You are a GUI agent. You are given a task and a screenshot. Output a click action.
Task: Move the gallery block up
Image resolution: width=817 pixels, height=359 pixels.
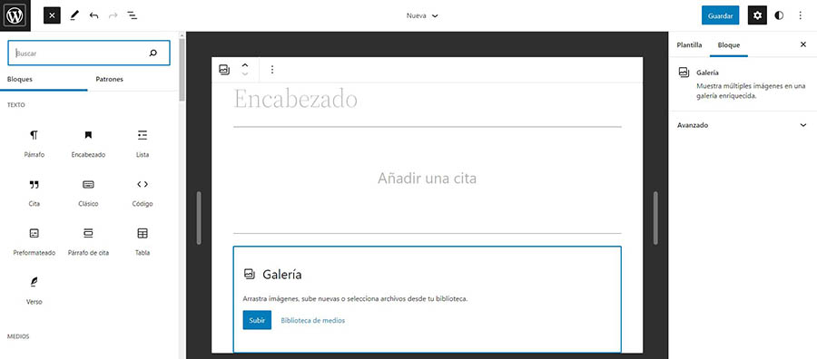click(245, 65)
